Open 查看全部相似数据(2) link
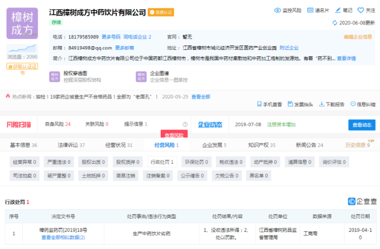This screenshot has width=380, height=249. click(x=64, y=238)
